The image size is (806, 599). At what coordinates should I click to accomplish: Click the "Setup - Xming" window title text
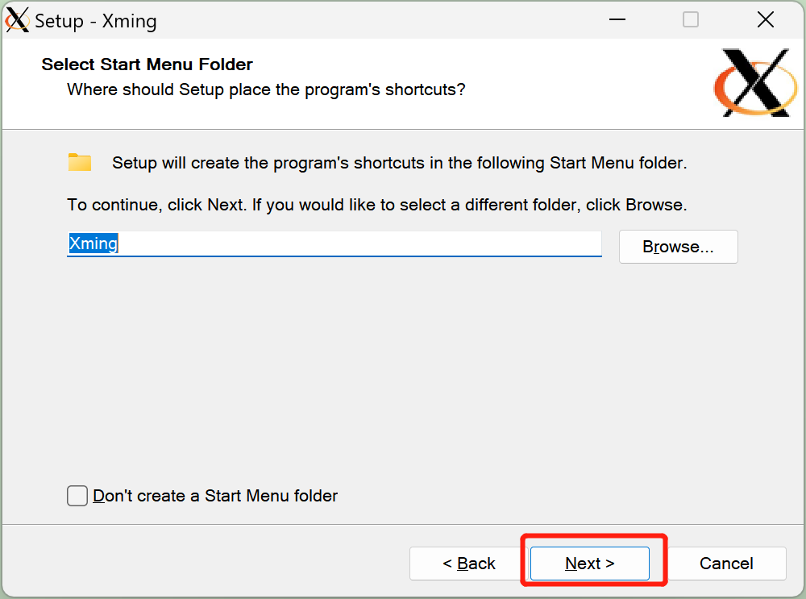pyautogui.click(x=96, y=21)
